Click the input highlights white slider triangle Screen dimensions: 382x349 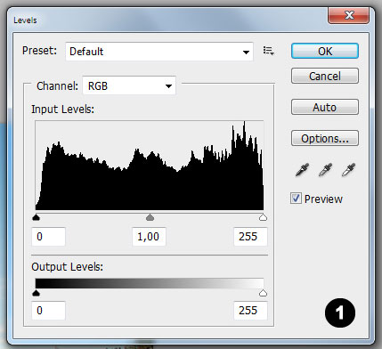[263, 217]
